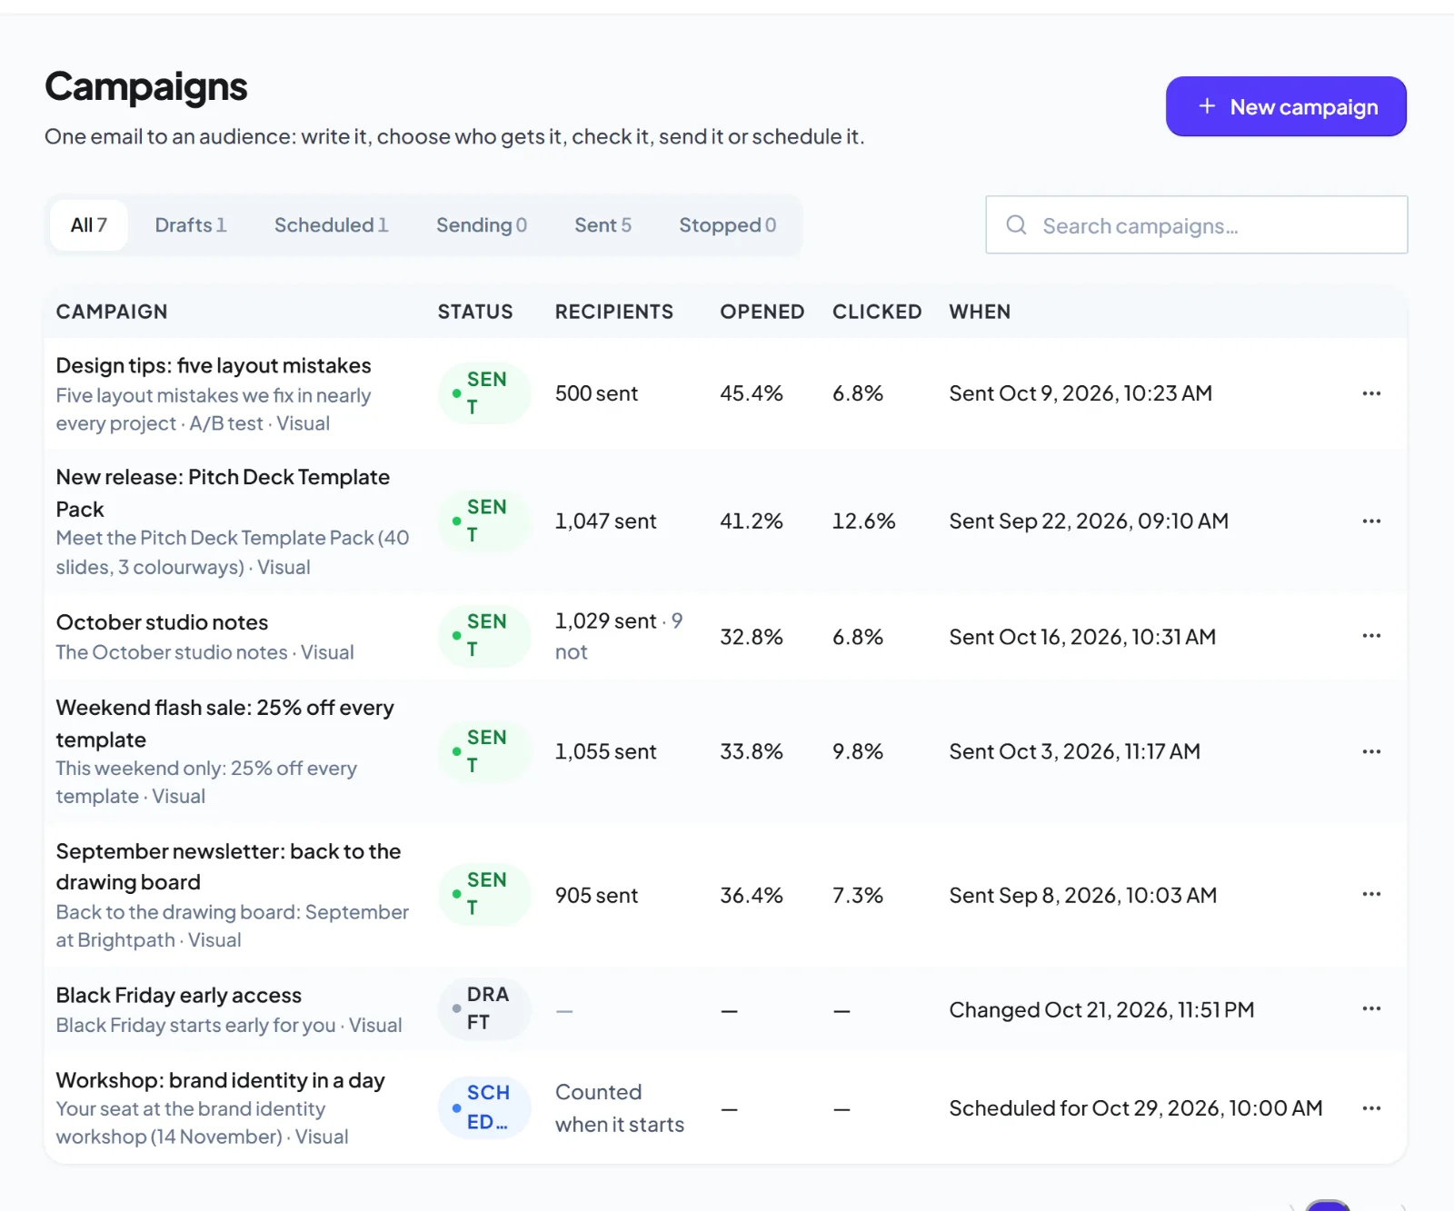Switch to the Scheduled tab
The height and width of the screenshot is (1211, 1454).
pyautogui.click(x=331, y=224)
